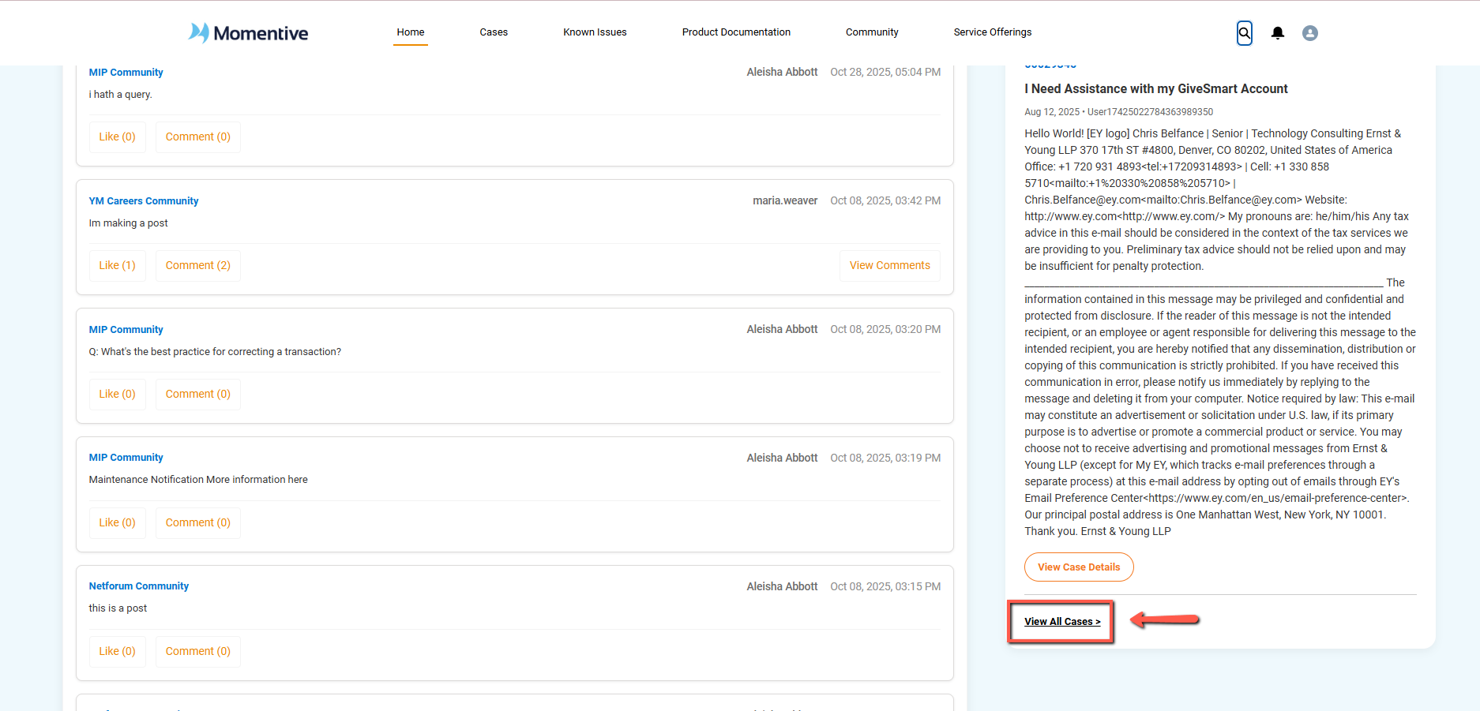Image resolution: width=1480 pixels, height=711 pixels.
Task: Click the Momentive logo
Action: (247, 33)
